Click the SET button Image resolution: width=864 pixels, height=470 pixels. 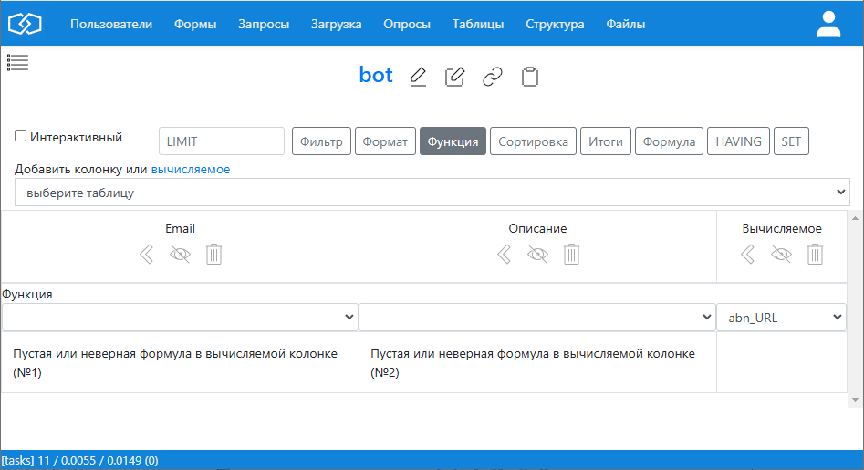coord(791,141)
